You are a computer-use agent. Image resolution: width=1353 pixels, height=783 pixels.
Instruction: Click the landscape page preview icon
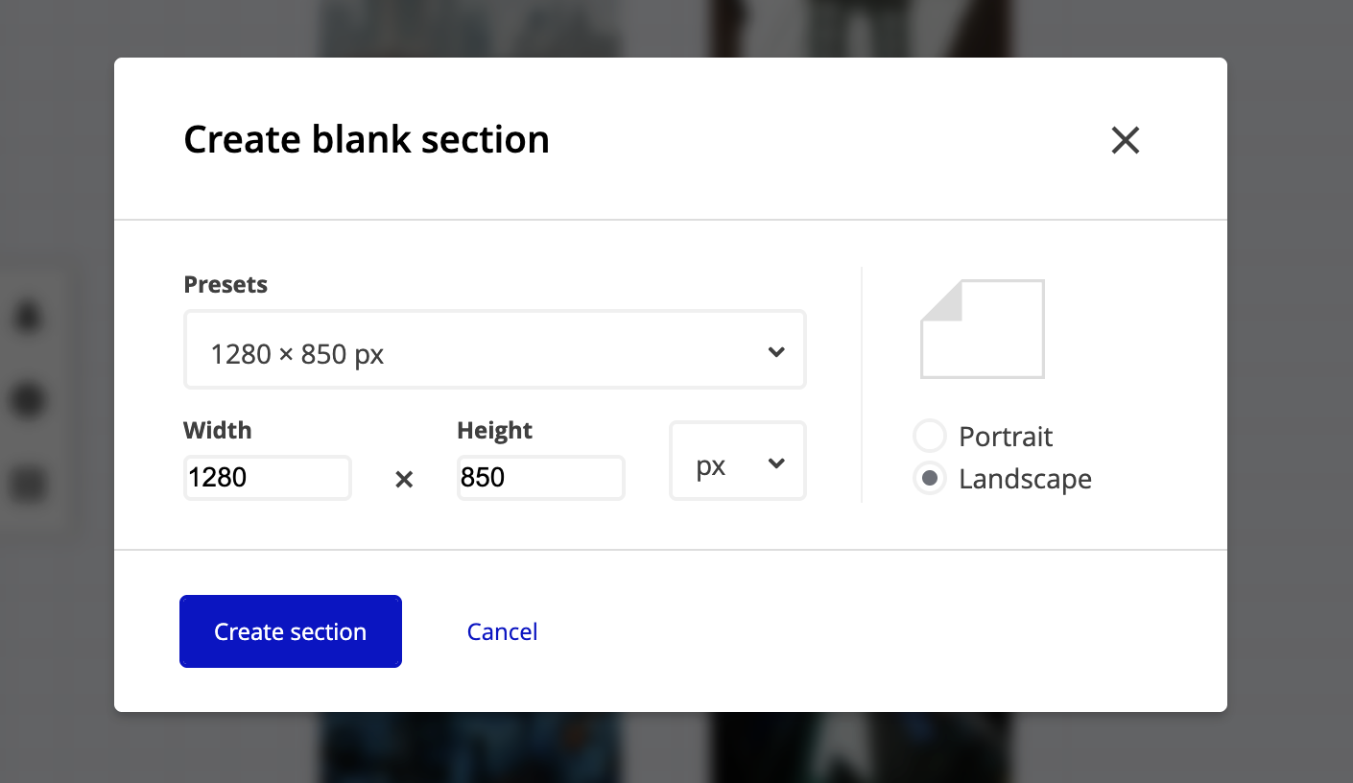point(982,328)
